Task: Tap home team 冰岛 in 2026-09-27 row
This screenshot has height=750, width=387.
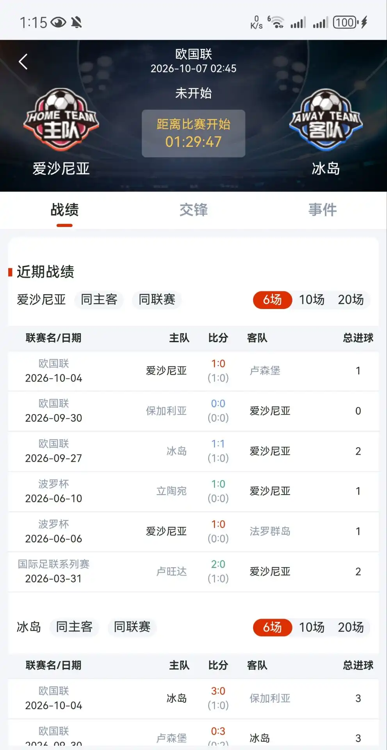Action: pyautogui.click(x=177, y=451)
